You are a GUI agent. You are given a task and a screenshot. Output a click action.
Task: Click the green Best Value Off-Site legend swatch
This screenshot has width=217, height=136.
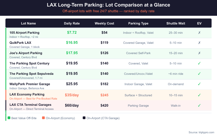tap(9, 118)
